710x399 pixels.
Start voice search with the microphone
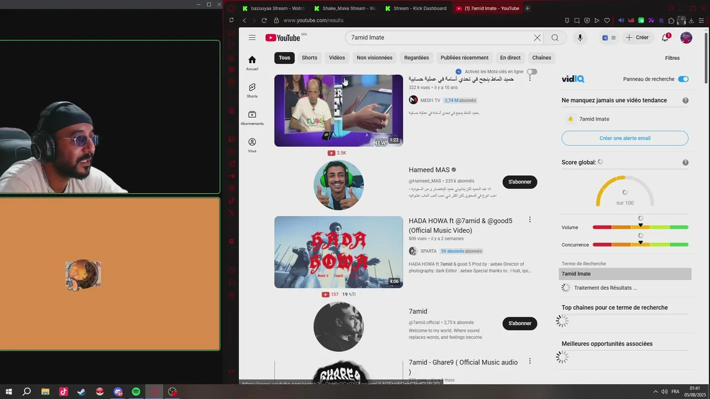(x=580, y=38)
